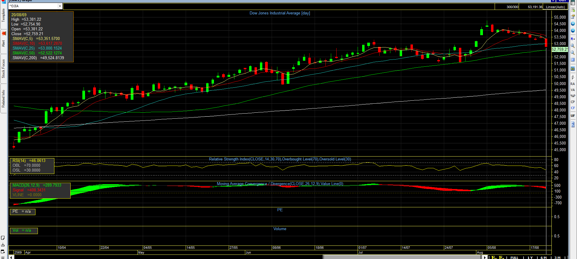The image size is (577, 259).
Task: Select the 1Y time range
Action: (530, 257)
